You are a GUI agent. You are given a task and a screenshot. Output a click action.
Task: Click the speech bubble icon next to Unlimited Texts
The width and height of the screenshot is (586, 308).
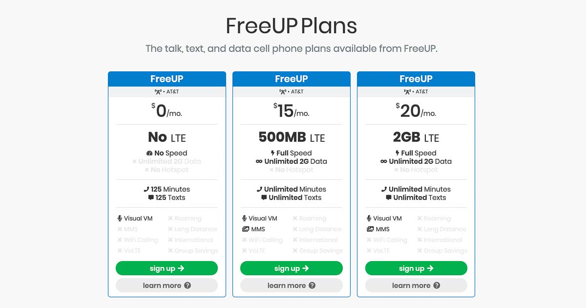coord(264,197)
